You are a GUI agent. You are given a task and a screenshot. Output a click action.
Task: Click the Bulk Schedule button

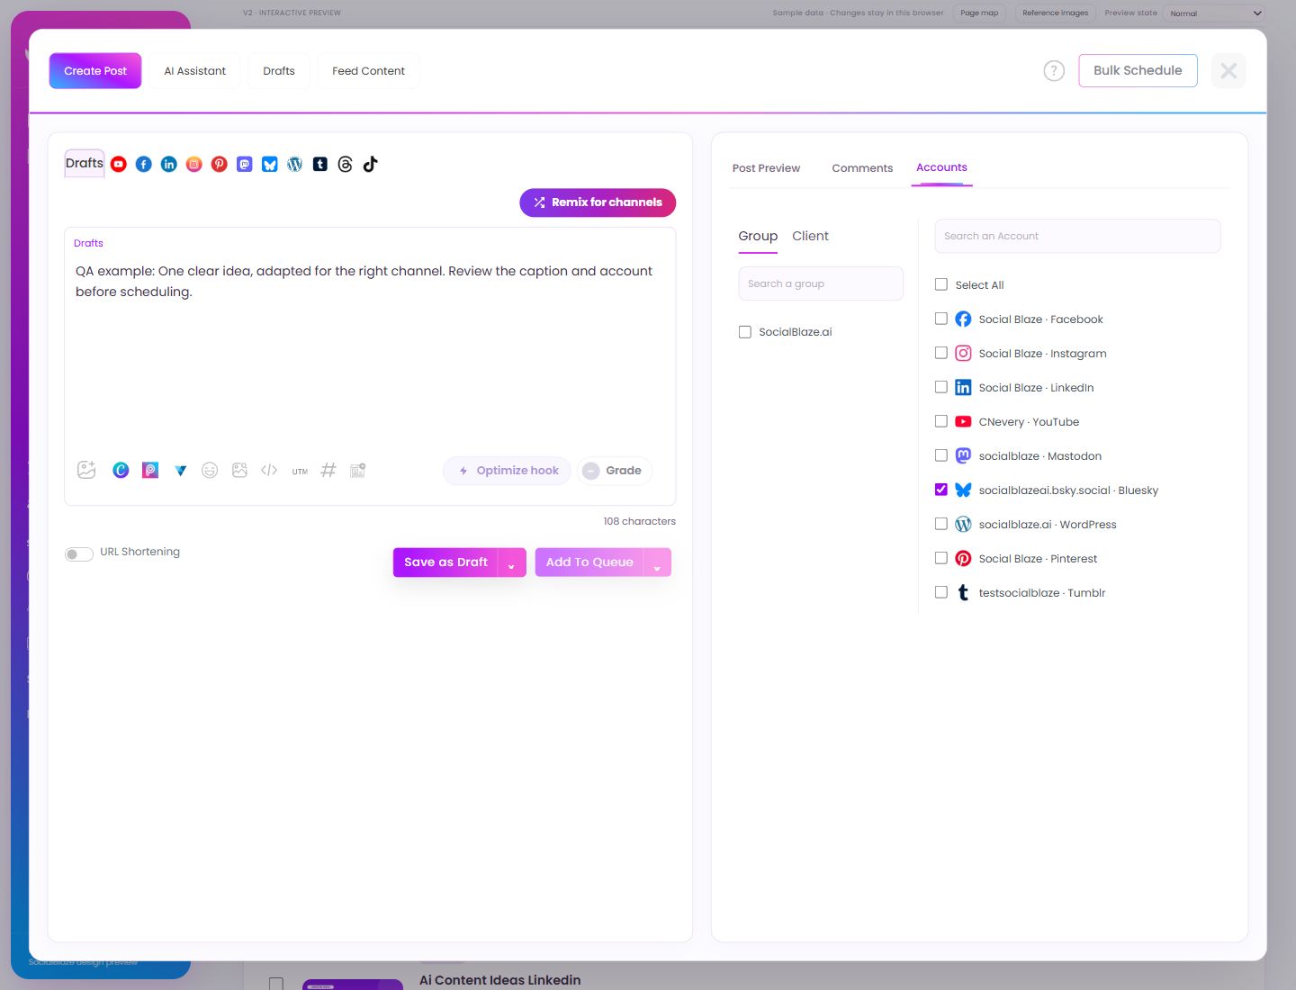[1138, 70]
